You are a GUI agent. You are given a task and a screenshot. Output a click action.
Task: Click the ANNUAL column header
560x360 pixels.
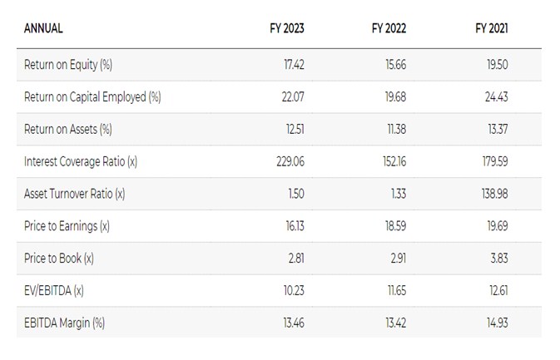[x=43, y=28]
